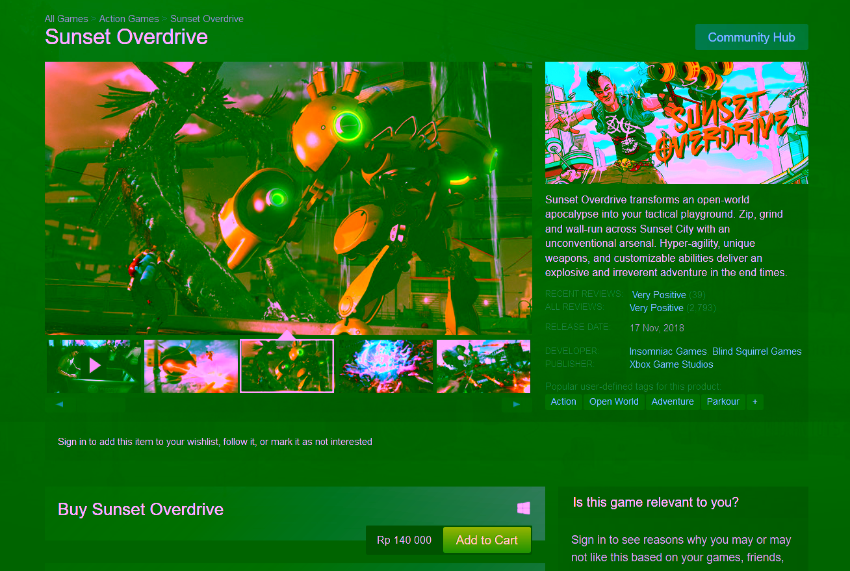Expand more tags with plus button
Viewport: 850px width, 571px height.
[754, 402]
